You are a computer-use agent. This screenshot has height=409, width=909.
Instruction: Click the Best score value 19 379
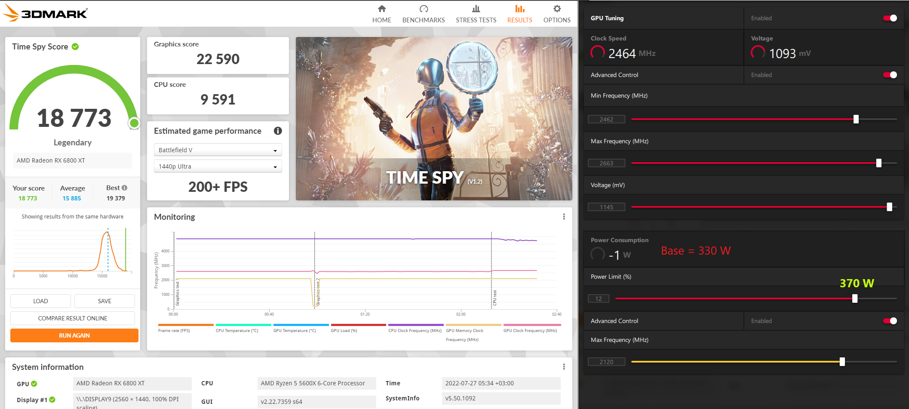click(x=116, y=198)
